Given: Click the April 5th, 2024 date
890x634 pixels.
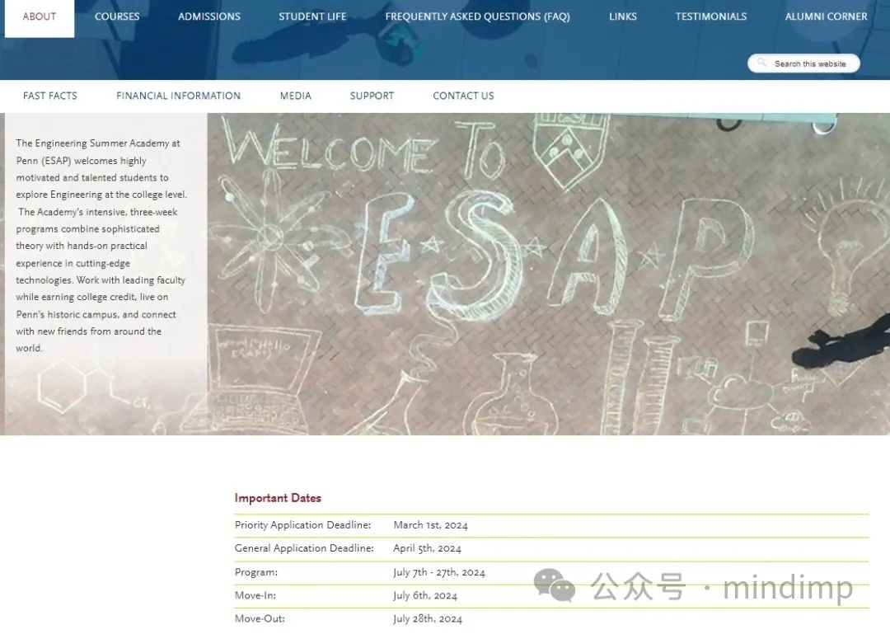Looking at the screenshot, I should point(427,548).
